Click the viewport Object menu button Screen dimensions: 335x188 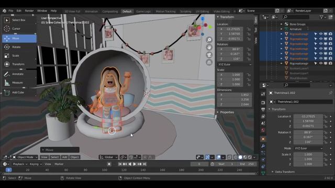(x=74, y=157)
